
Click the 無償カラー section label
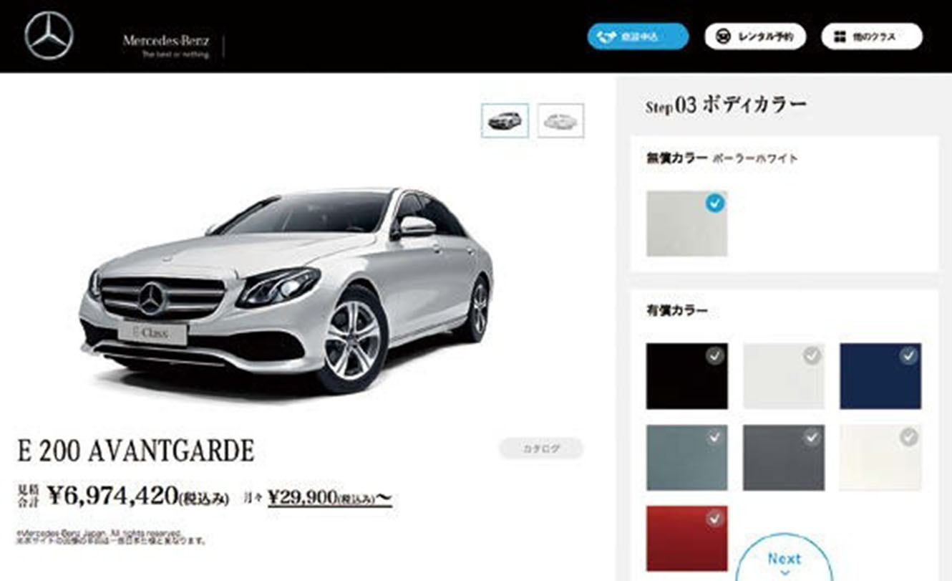676,158
